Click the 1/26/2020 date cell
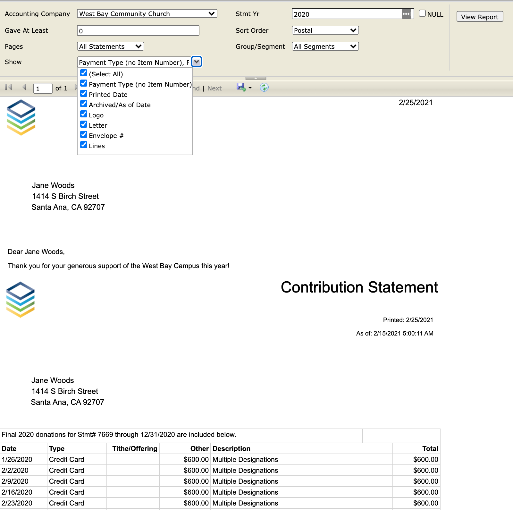Viewport: 513px width, 510px height. [x=24, y=459]
